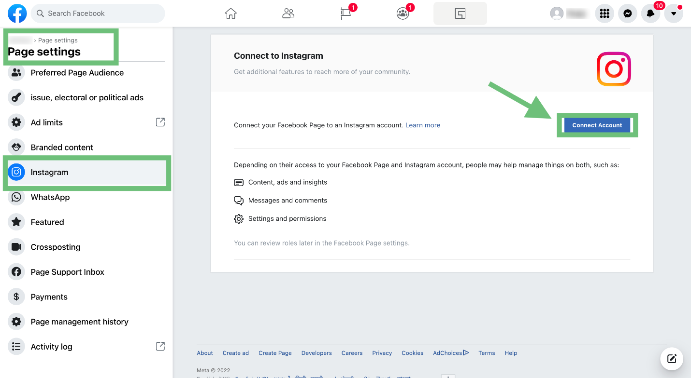Click the WhatsApp phone icon

16,197
